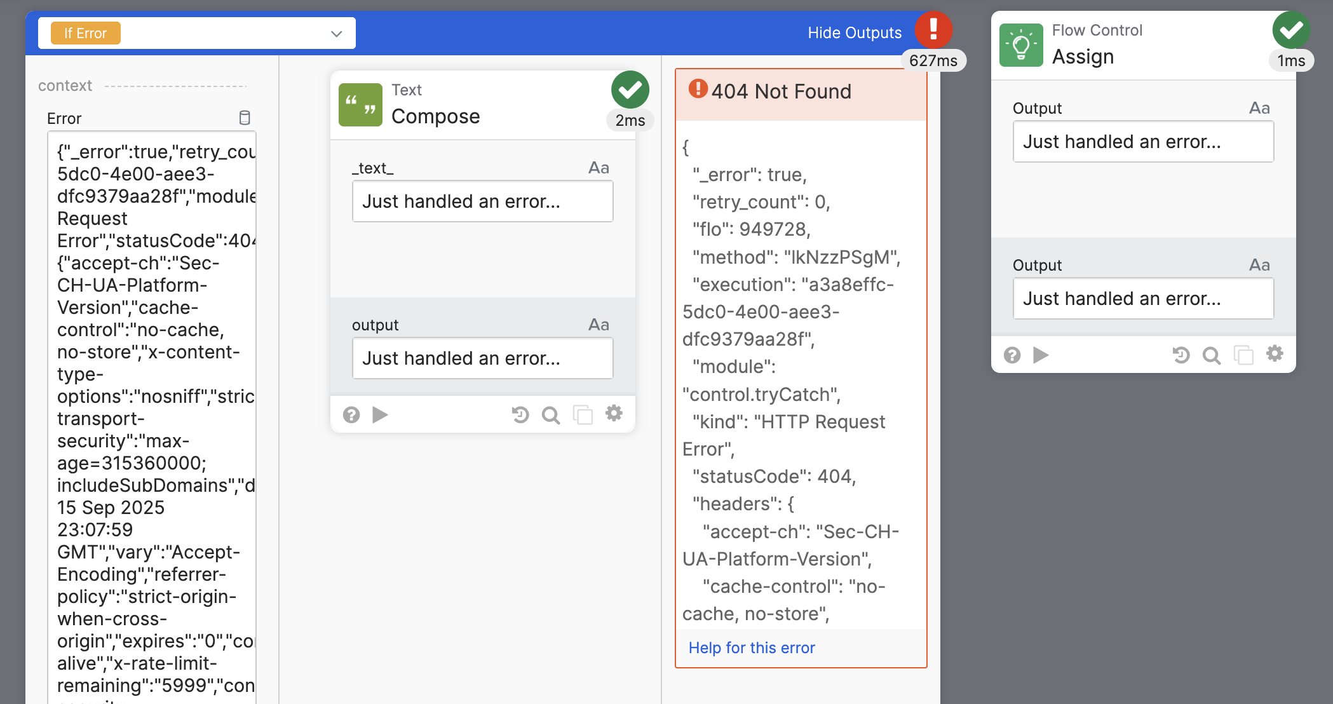Click the red error status badge
This screenshot has width=1333, height=704.
click(x=933, y=29)
